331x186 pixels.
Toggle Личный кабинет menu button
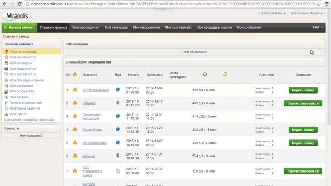(20, 27)
